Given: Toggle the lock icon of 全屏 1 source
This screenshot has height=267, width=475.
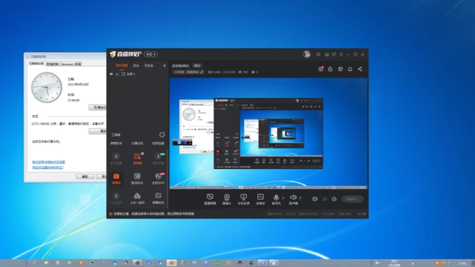Looking at the screenshot, I should click(117, 74).
